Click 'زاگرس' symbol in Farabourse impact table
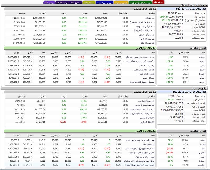 pyautogui.click(x=202, y=152)
